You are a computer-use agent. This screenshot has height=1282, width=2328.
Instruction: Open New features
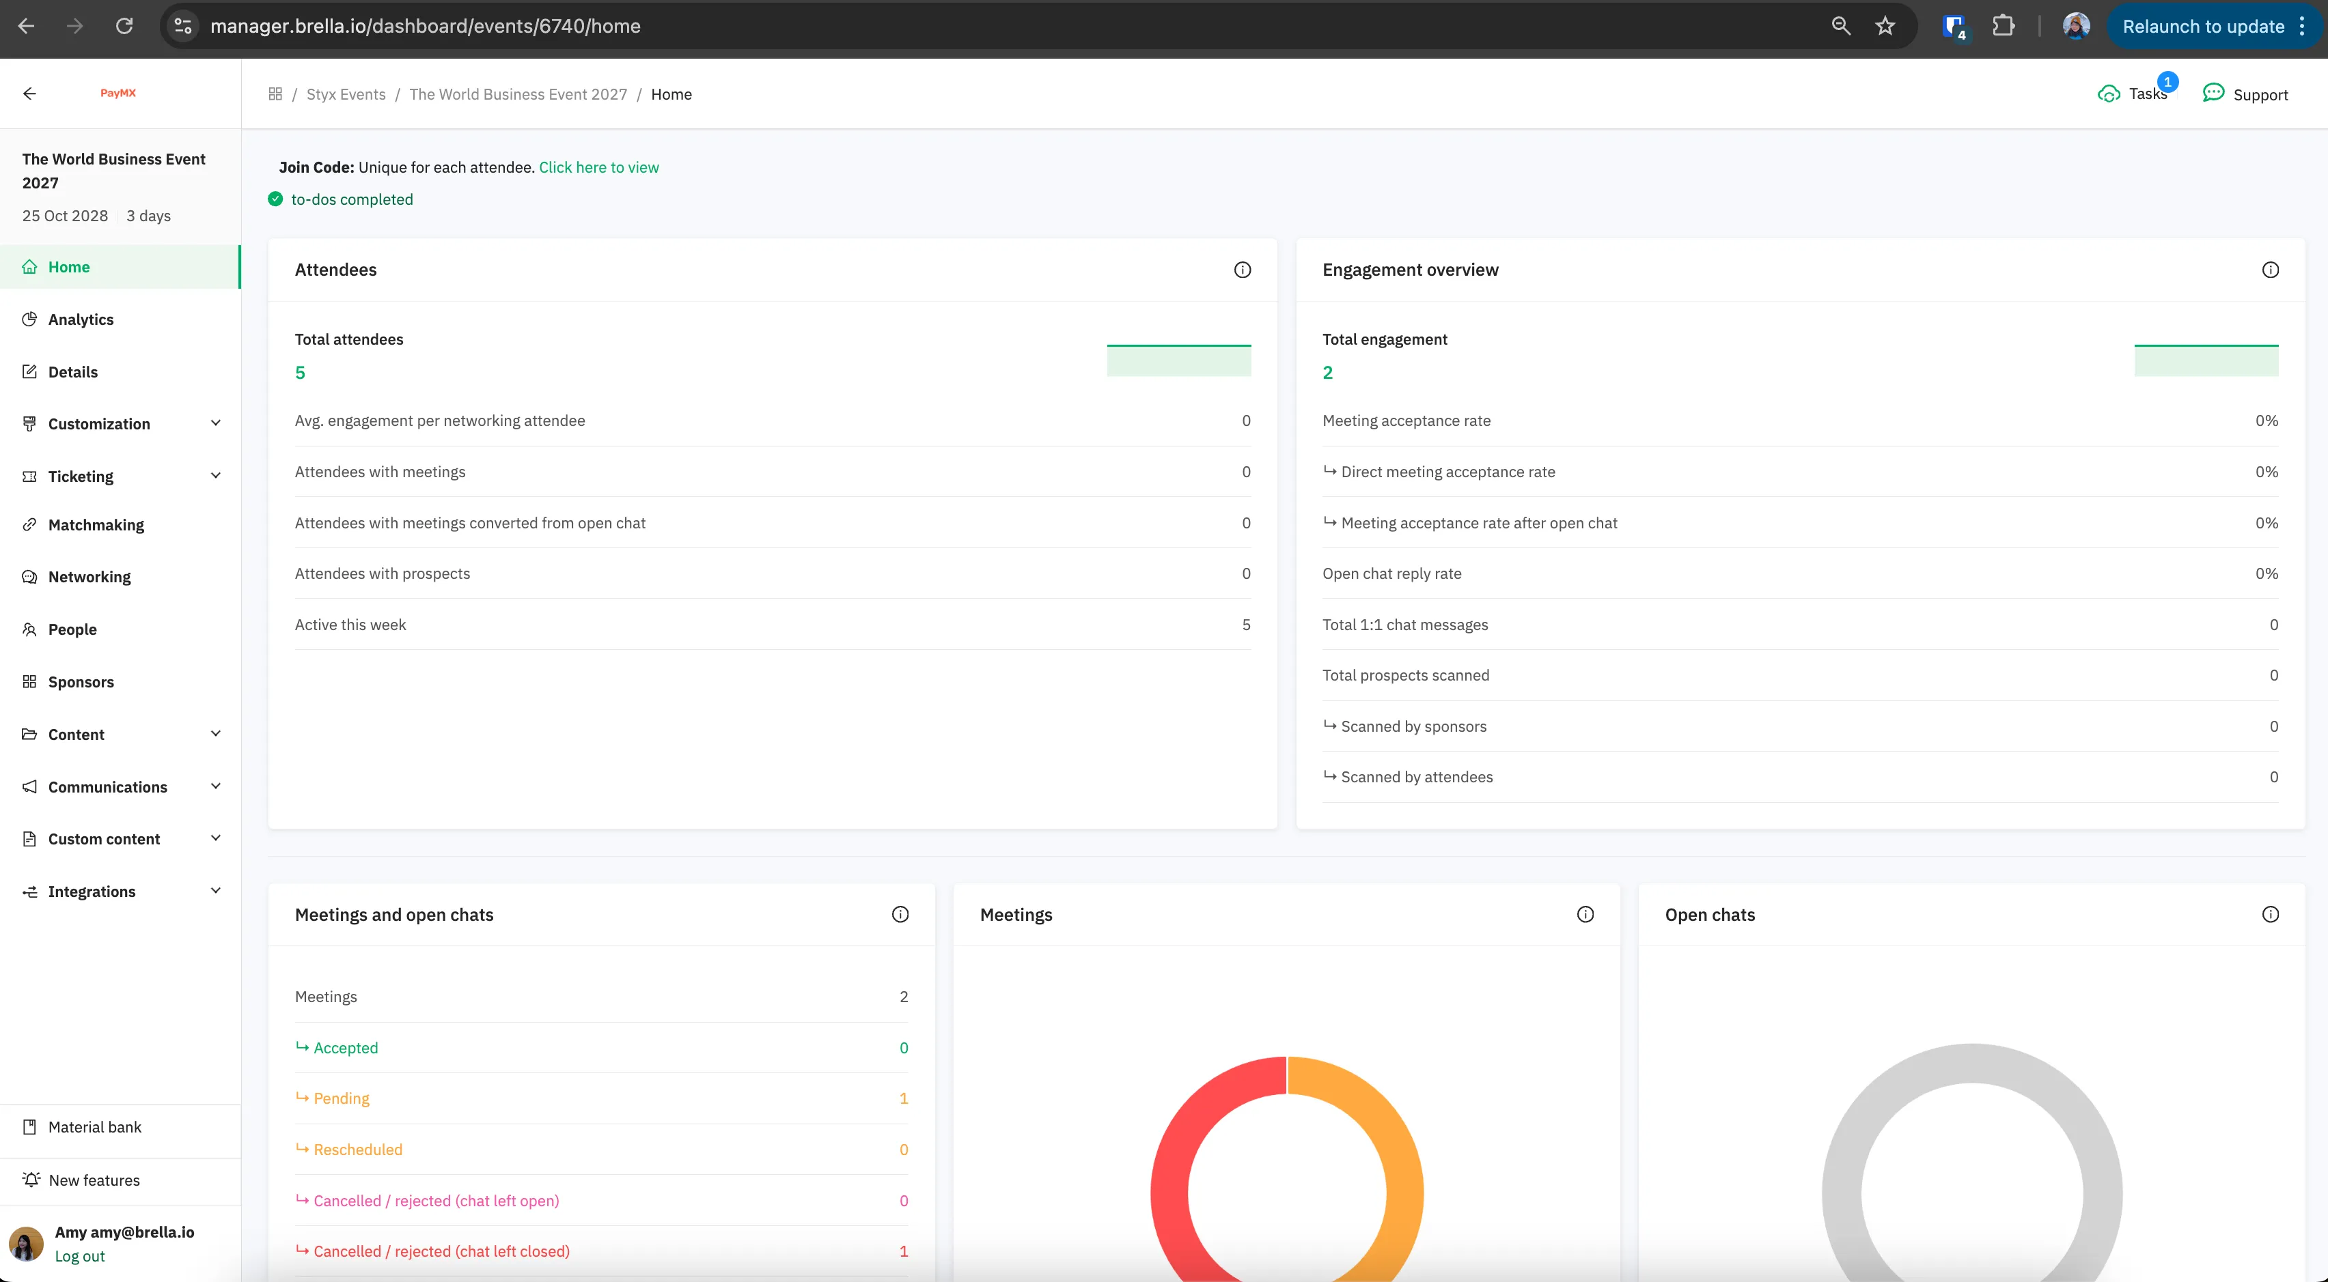[x=120, y=1180]
